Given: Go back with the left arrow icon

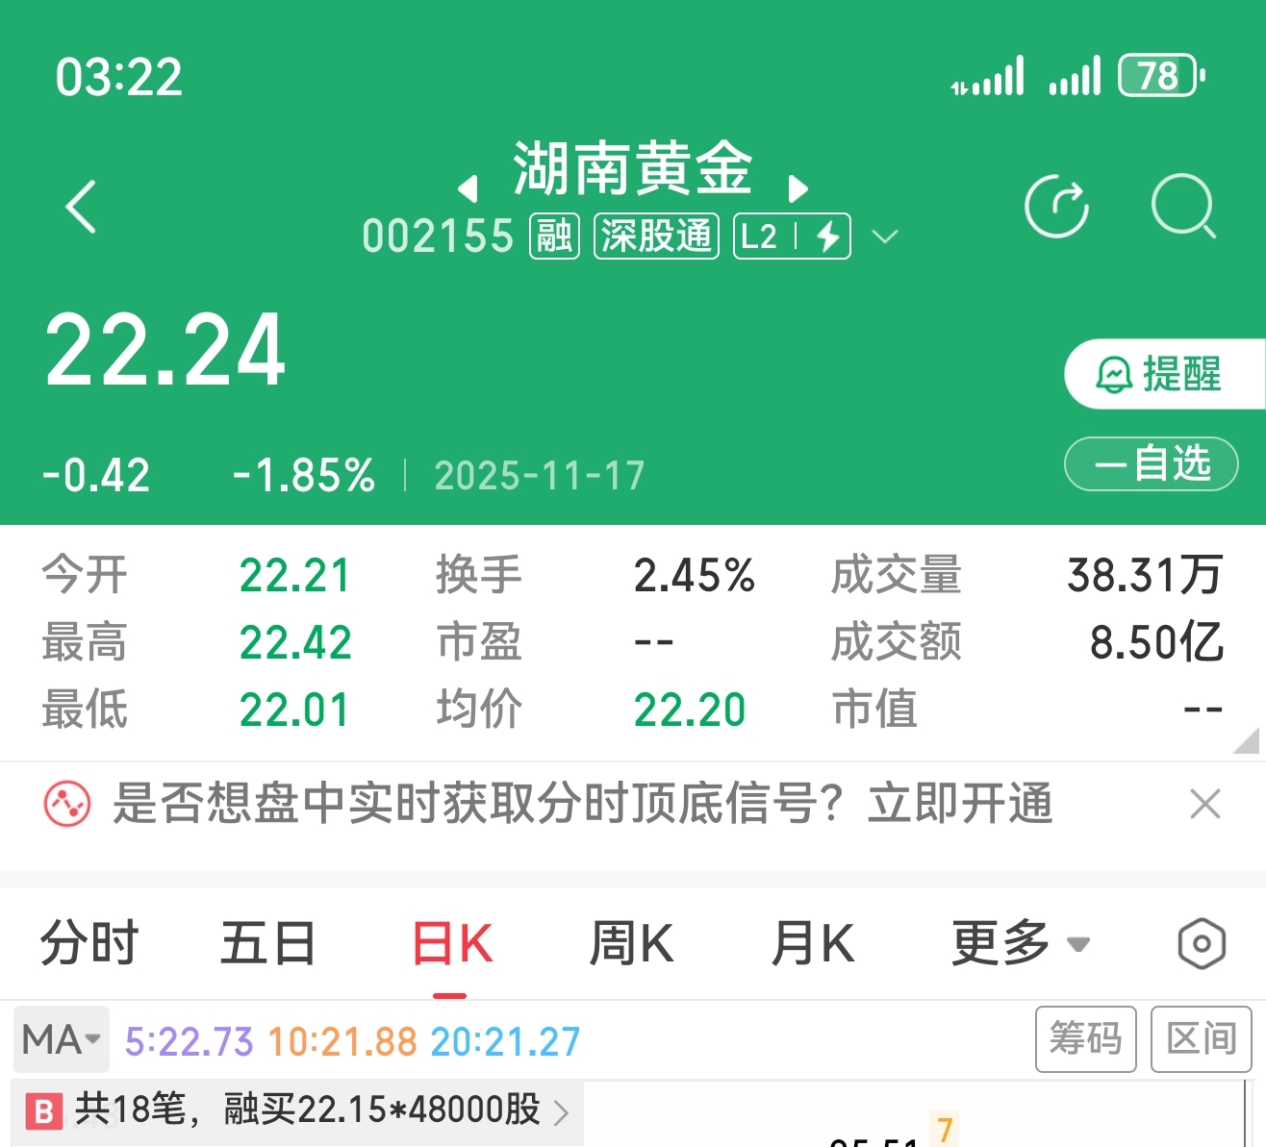Looking at the screenshot, I should (82, 207).
